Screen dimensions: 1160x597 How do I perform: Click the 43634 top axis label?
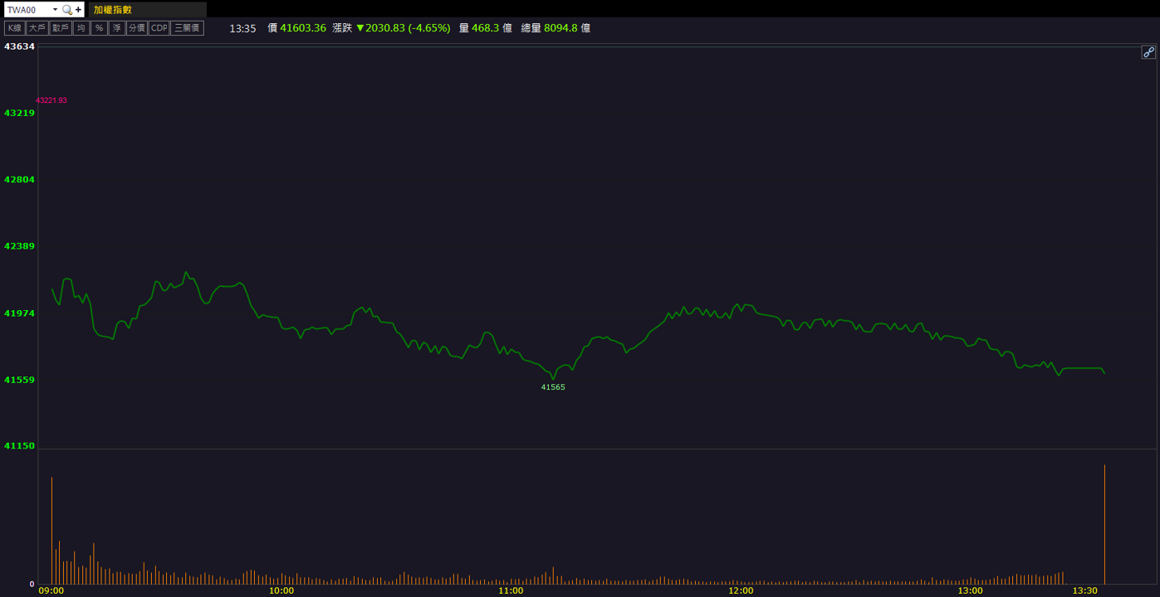(20, 46)
